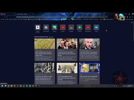Image resolution: width=134 pixels, height=100 pixels.
Task: Open the green circular logo shortcut tile
Action: point(80,27)
